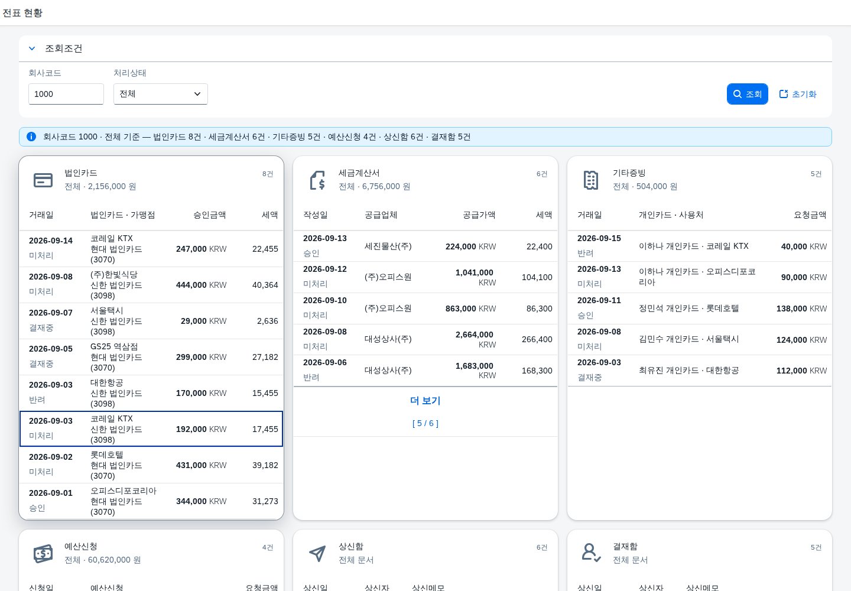
Task: Open the 세금계산서 card header
Action: coord(425,180)
